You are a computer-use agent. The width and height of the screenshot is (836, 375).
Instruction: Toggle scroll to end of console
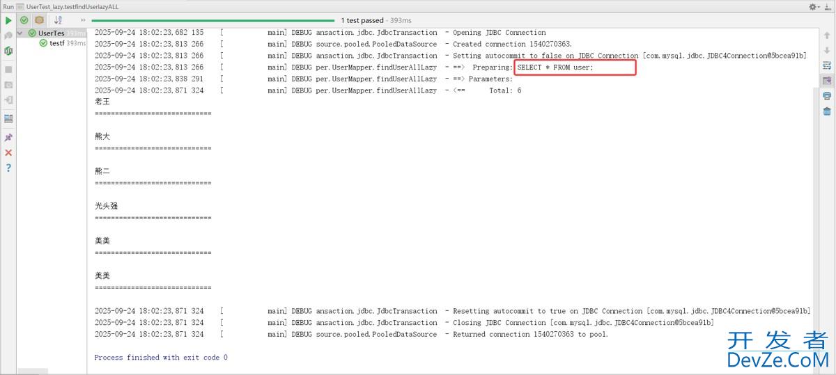point(827,81)
